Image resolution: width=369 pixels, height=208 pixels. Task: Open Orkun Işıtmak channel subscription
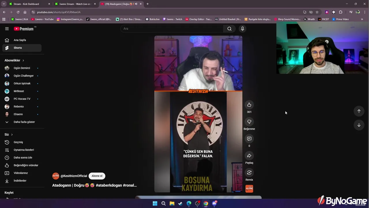point(22,83)
